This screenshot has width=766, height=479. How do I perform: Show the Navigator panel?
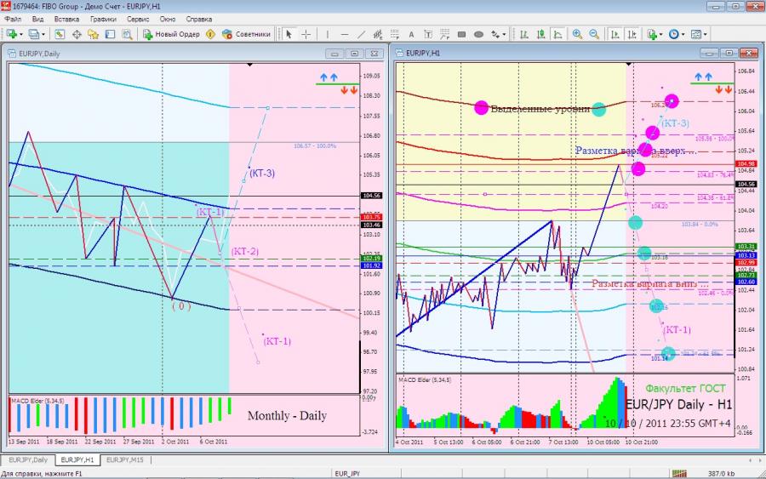[x=94, y=34]
